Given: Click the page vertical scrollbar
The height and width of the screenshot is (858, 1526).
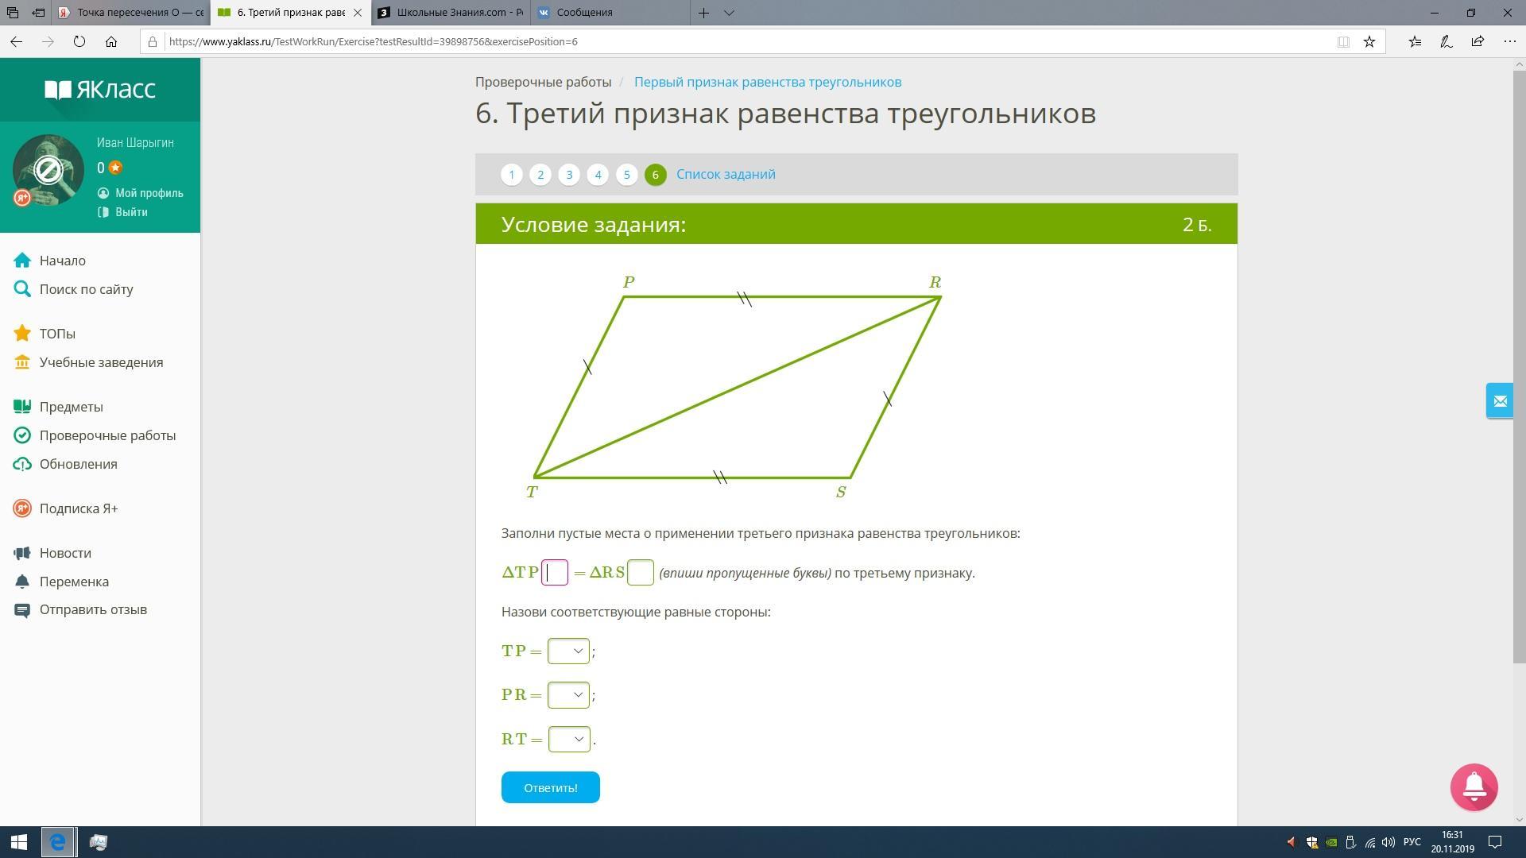Looking at the screenshot, I should pyautogui.click(x=1519, y=365).
